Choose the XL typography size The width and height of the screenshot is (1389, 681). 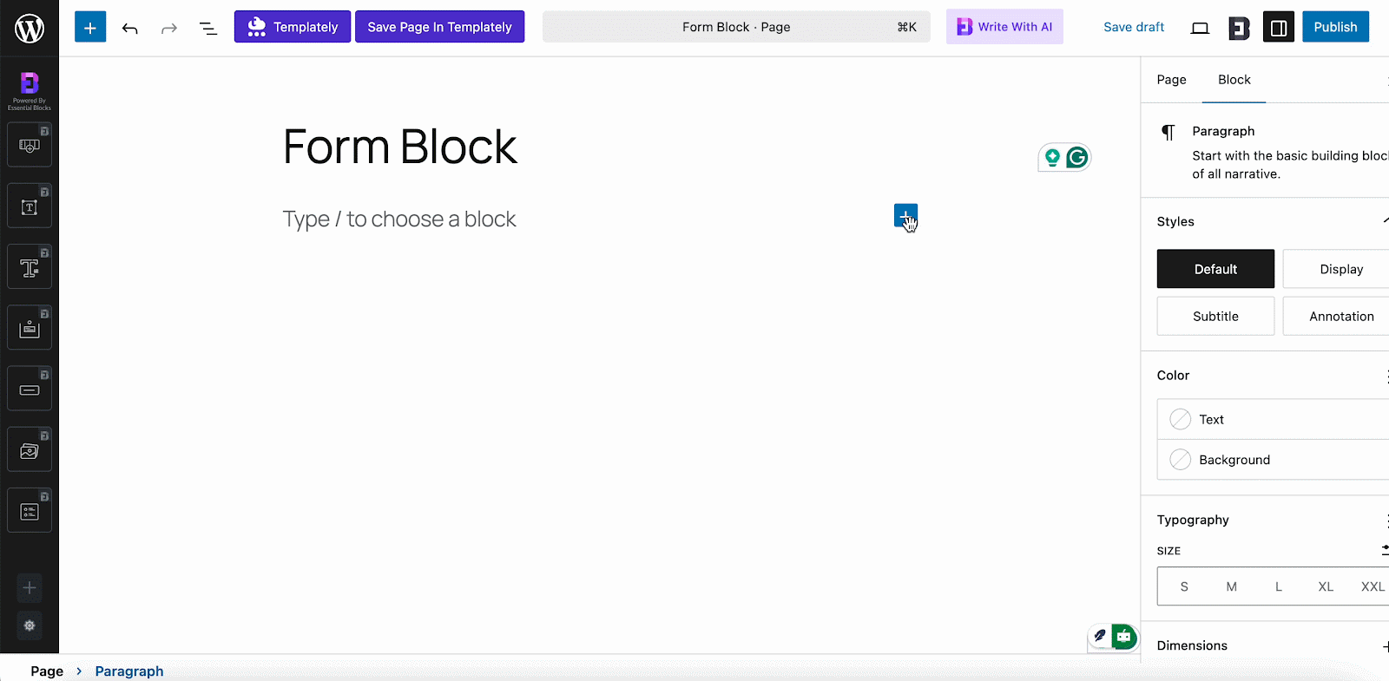(x=1325, y=586)
